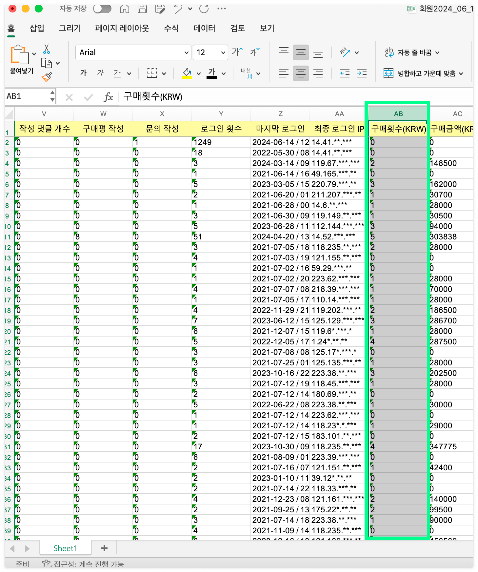This screenshot has height=572, width=478.
Task: Click the Cut scissors icon
Action: [x=47, y=49]
